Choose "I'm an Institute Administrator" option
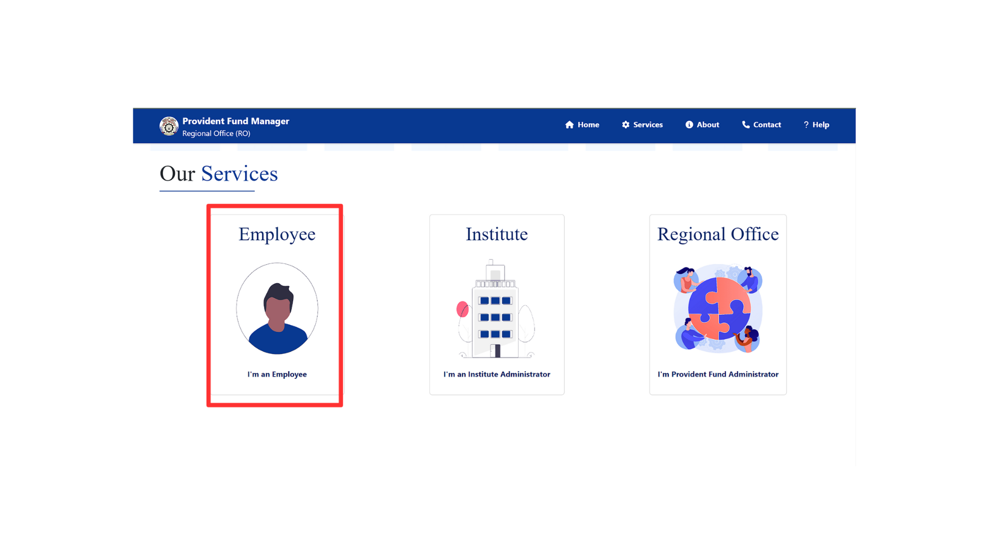 point(497,374)
